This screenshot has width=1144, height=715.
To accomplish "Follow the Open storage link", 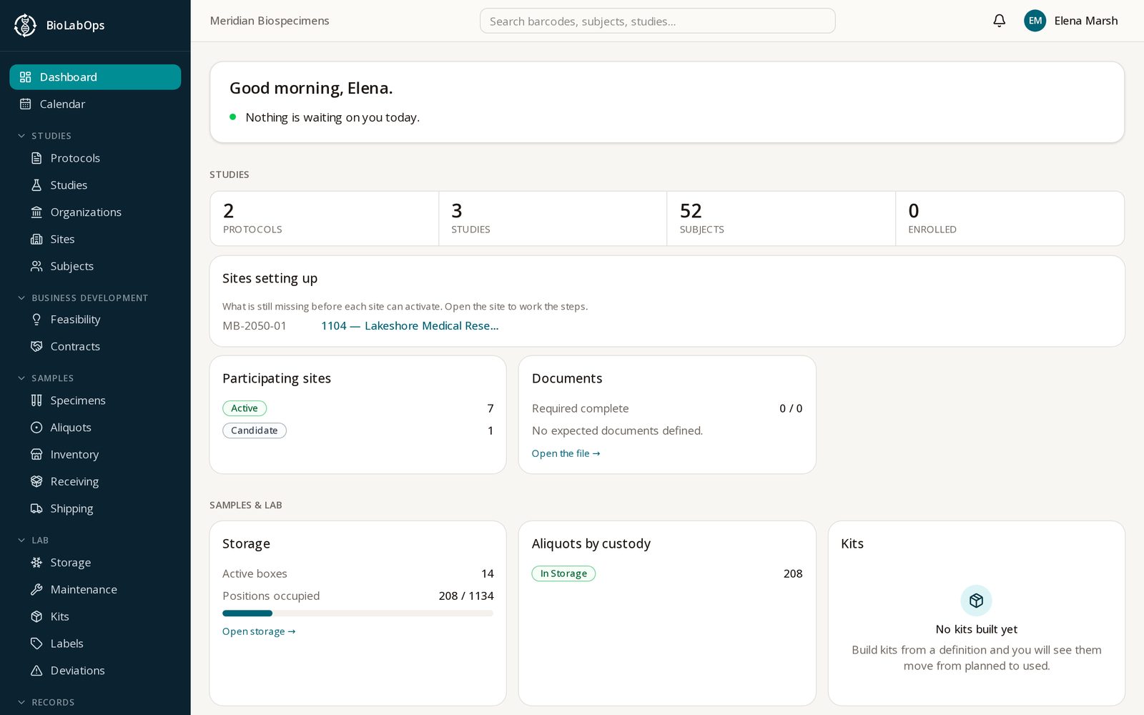I will click(x=259, y=631).
